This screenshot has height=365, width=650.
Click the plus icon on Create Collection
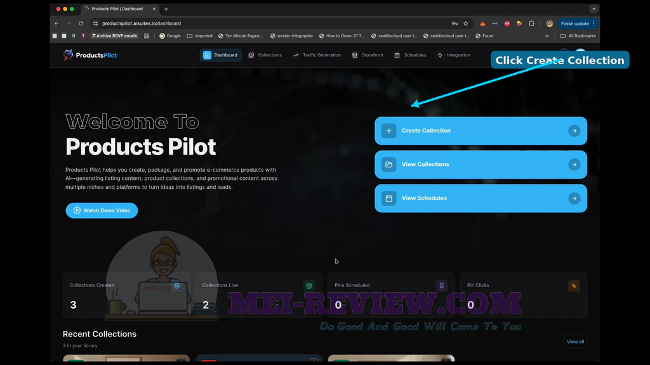click(389, 131)
